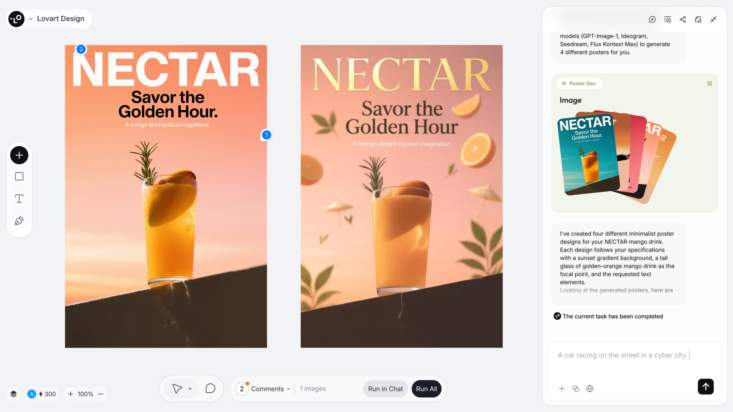Select the rectangle frame tool
Image resolution: width=733 pixels, height=412 pixels.
click(19, 177)
